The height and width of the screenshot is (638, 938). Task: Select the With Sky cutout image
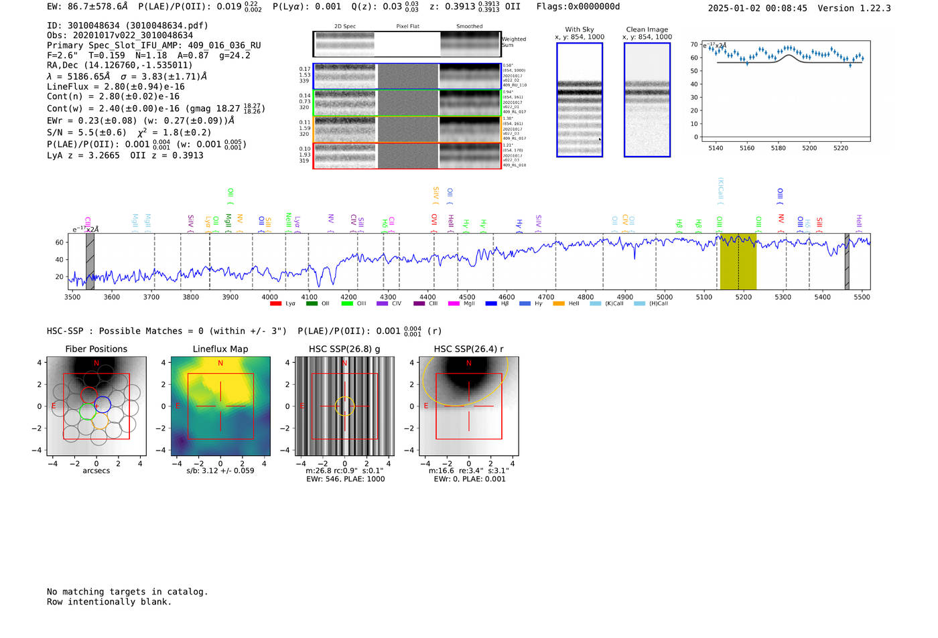point(580,100)
